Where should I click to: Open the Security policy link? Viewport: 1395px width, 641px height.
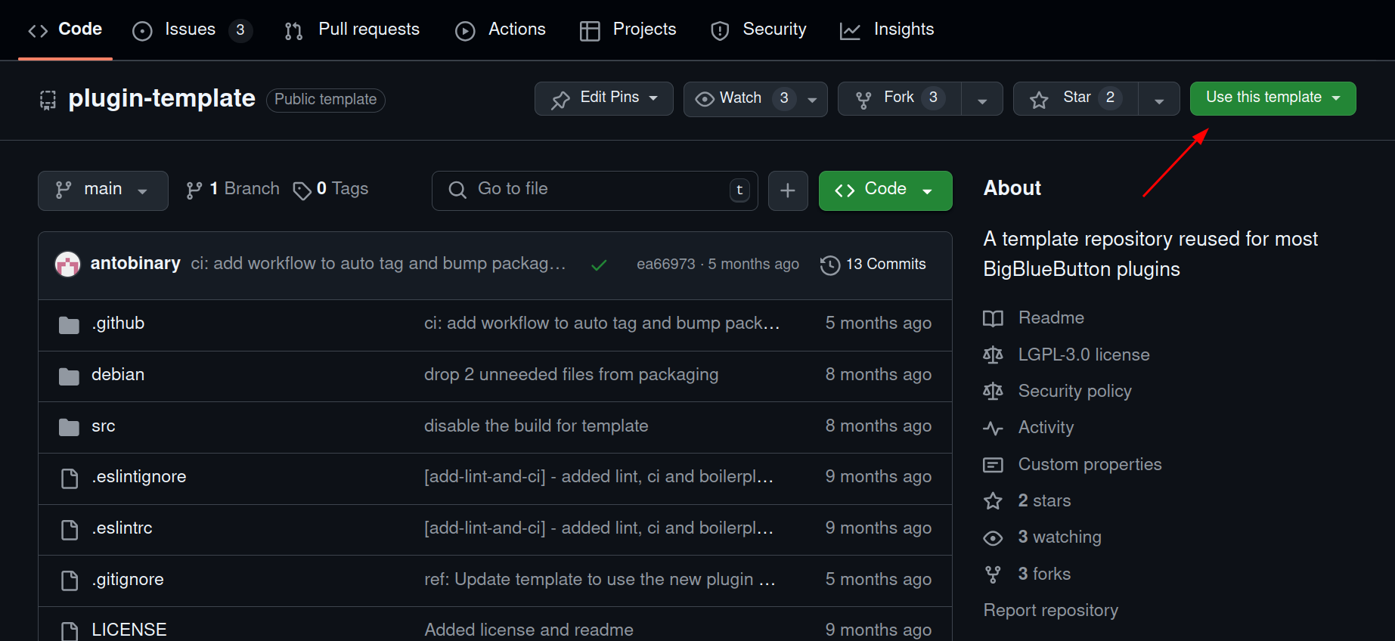click(x=1057, y=392)
